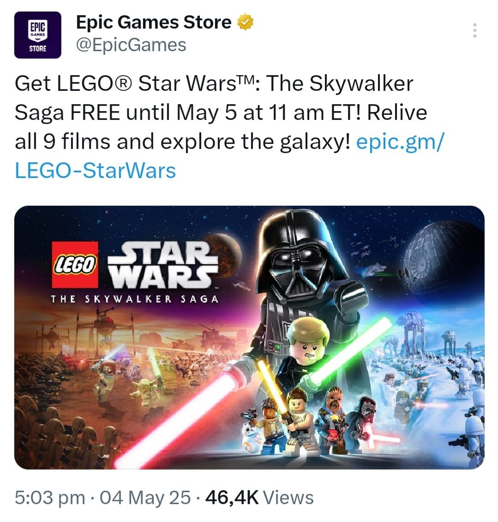Open the three-dot more options menu

474,30
